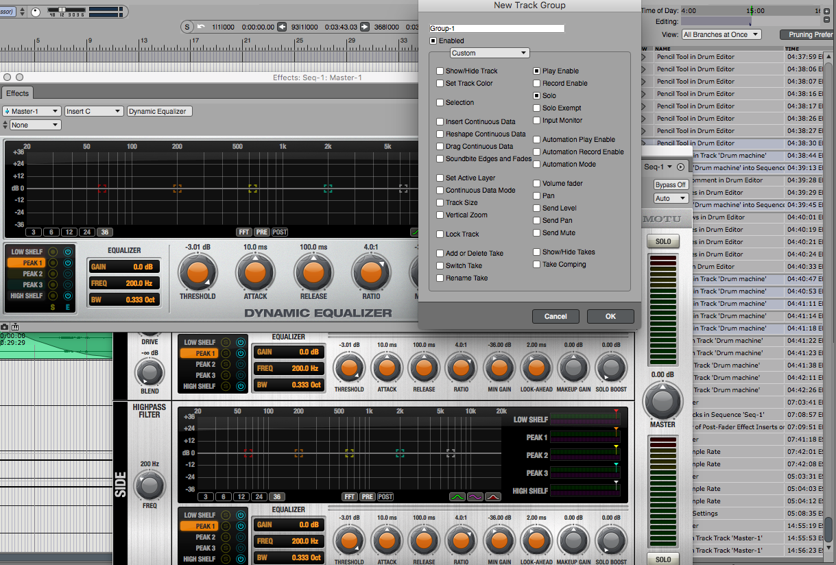The height and width of the screenshot is (565, 836).
Task: Open the Insert C dropdown
Action: [x=93, y=111]
